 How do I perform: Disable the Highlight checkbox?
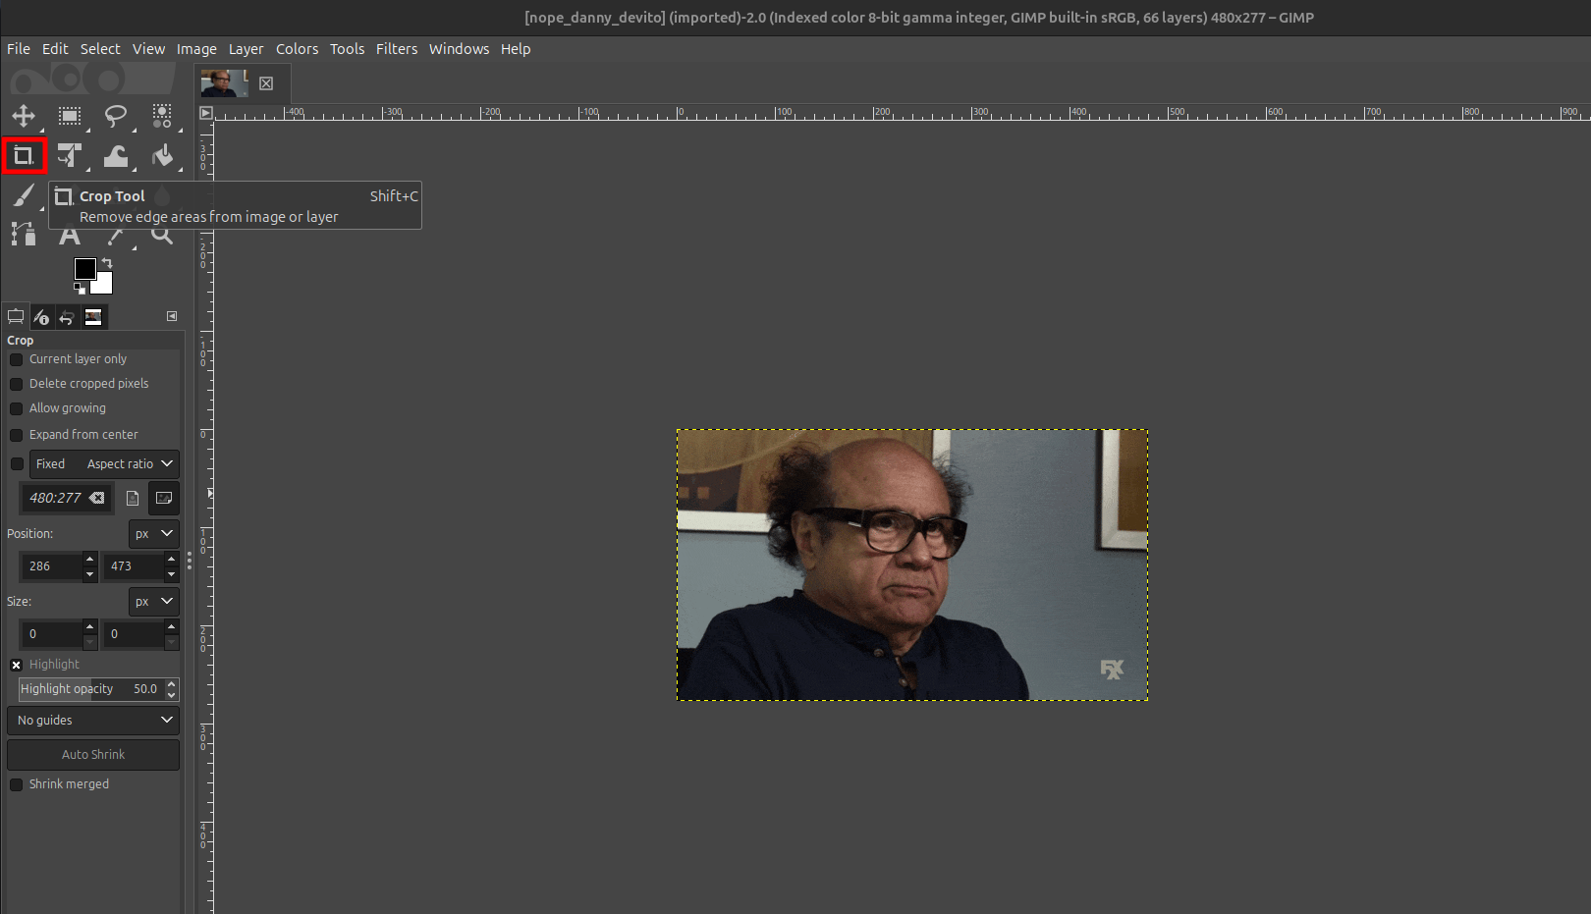16,665
